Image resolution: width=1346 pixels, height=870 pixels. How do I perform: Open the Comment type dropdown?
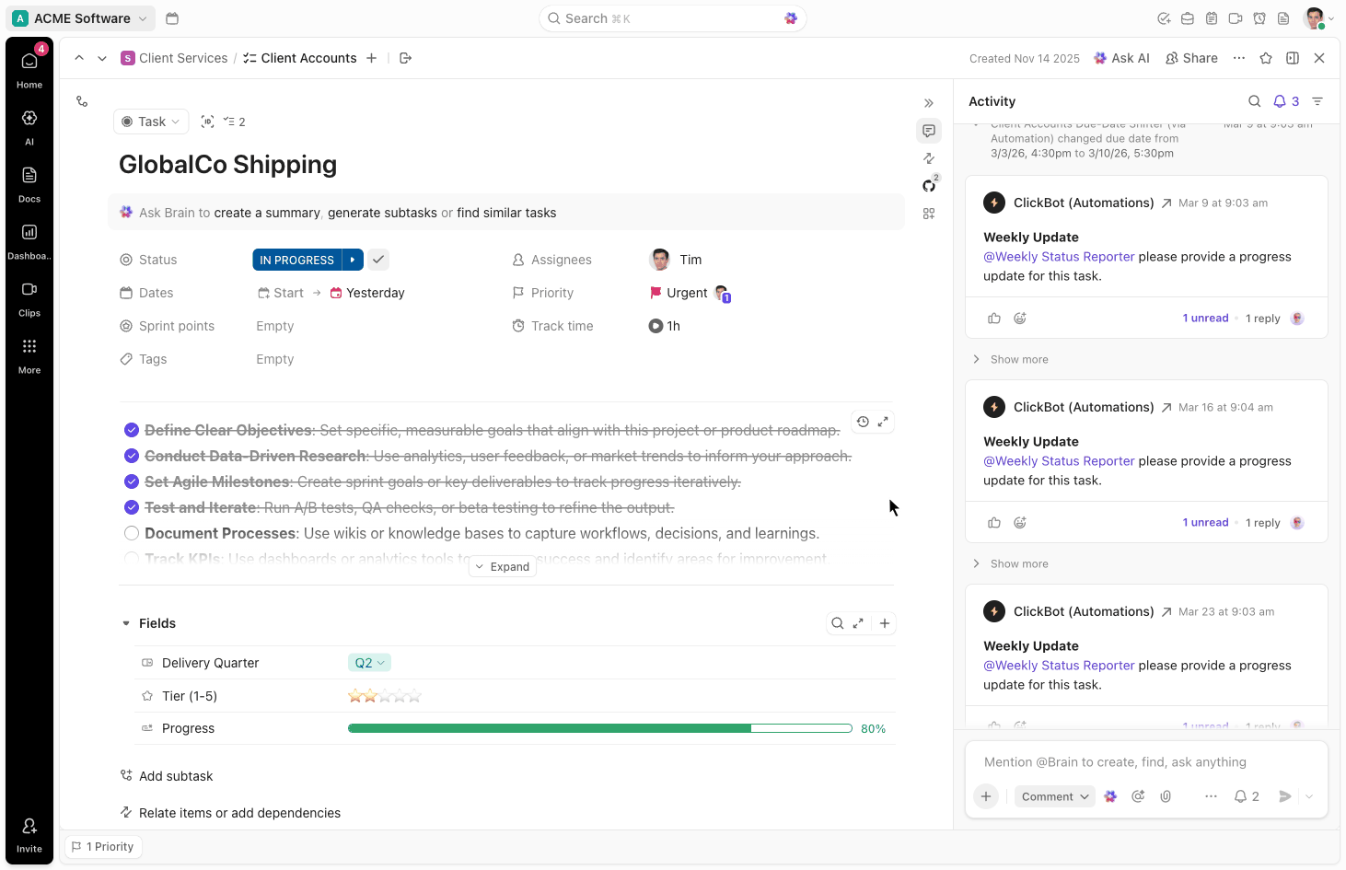[1055, 796]
